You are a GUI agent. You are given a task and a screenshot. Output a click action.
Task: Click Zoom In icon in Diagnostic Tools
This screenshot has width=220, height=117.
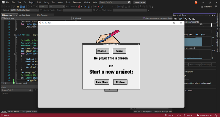tap(185, 19)
